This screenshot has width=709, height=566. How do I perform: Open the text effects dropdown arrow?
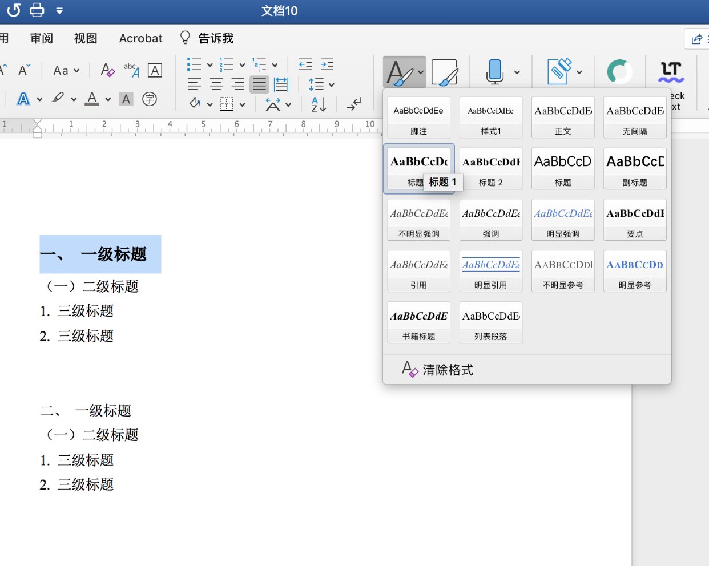(x=39, y=99)
